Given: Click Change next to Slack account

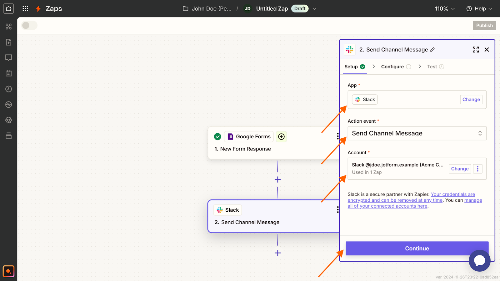Looking at the screenshot, I should click(460, 169).
